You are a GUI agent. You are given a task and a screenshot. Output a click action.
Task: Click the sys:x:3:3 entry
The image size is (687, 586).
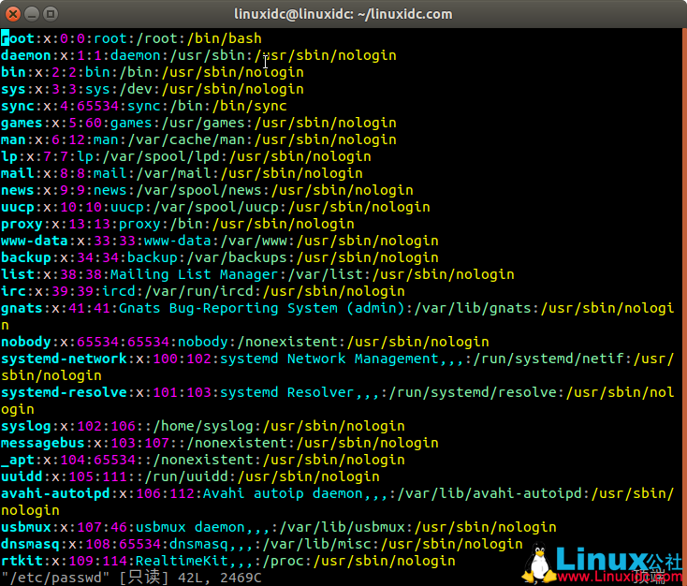point(152,90)
